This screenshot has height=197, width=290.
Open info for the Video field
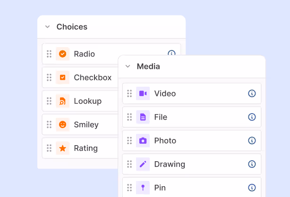pos(252,93)
